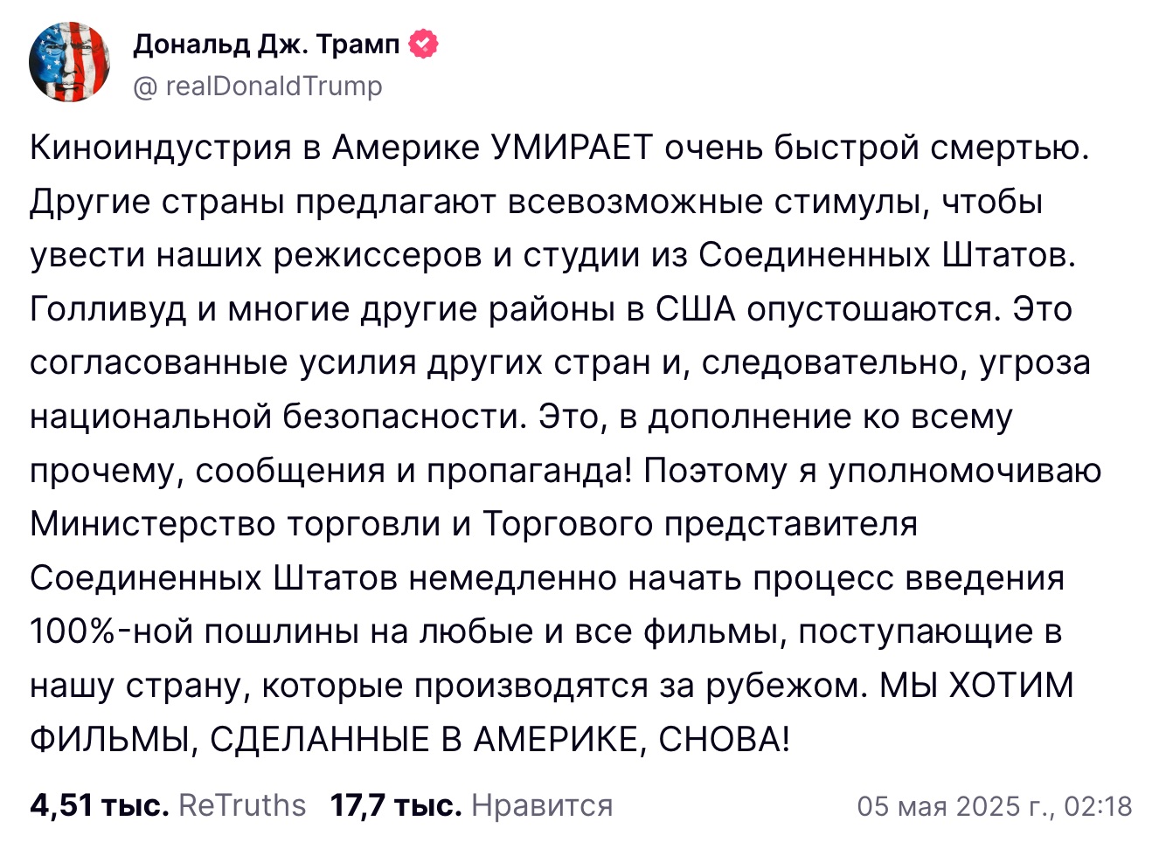
Task: Open the Дональд Дж. Трамп display name
Action: 267,44
